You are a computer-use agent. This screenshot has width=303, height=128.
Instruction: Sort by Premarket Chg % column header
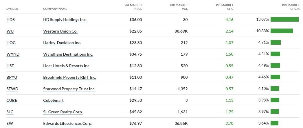click(291, 7)
